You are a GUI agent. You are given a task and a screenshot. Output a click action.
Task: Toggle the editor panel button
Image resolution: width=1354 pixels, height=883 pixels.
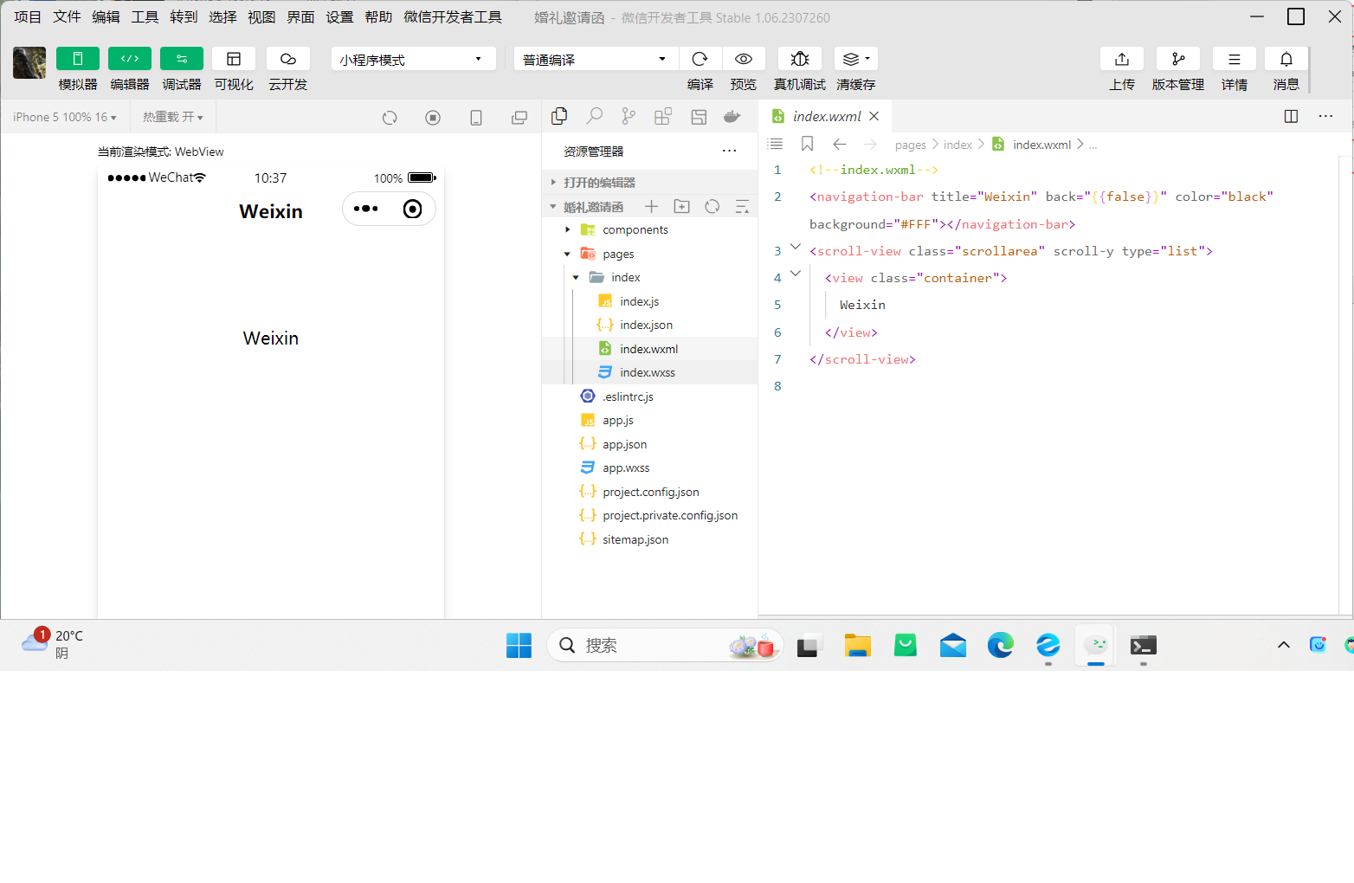tap(130, 59)
